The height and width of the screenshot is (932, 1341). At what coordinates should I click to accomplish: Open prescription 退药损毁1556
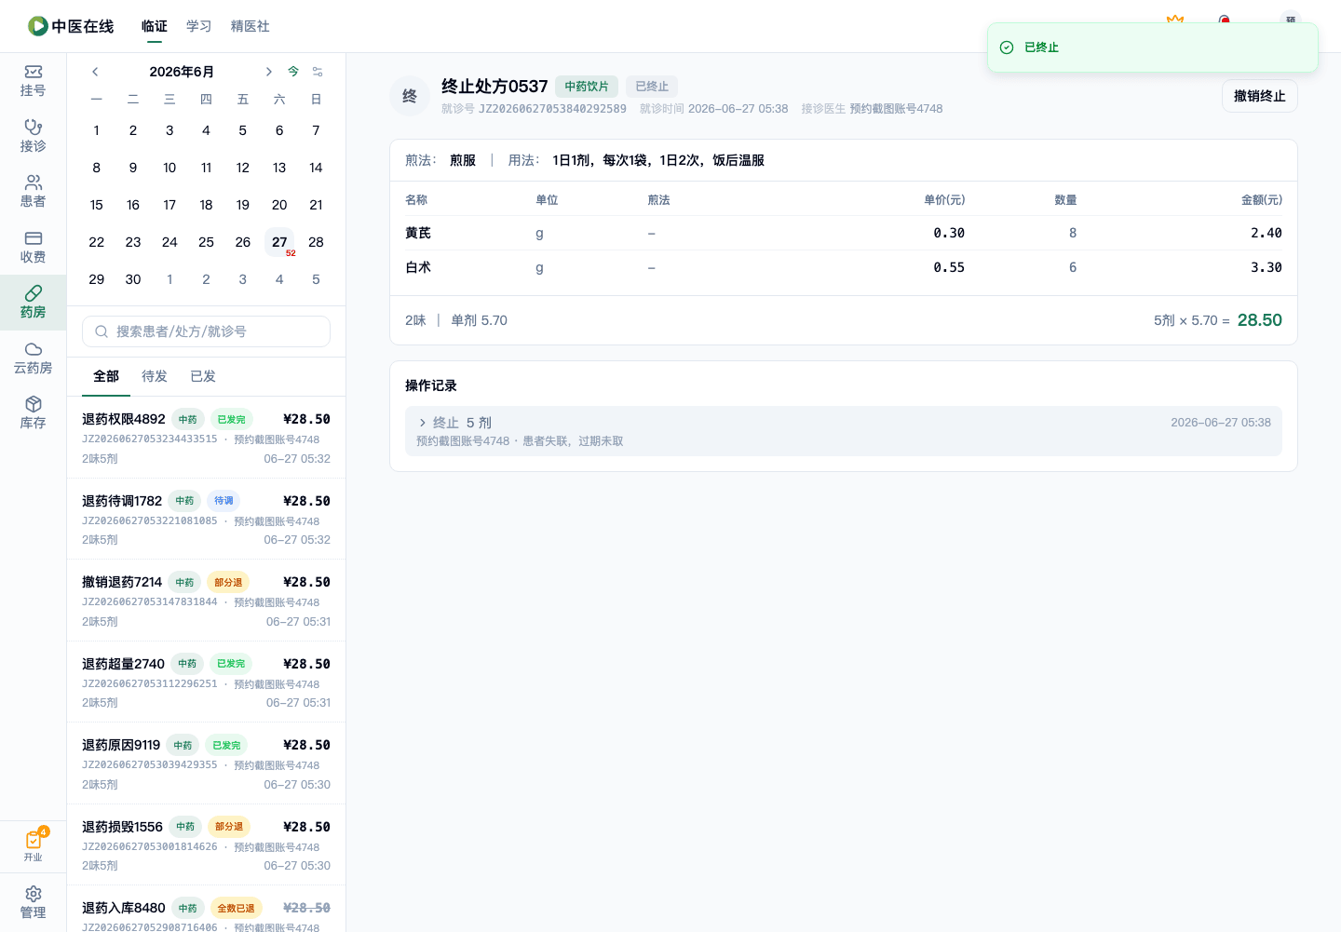click(x=206, y=844)
